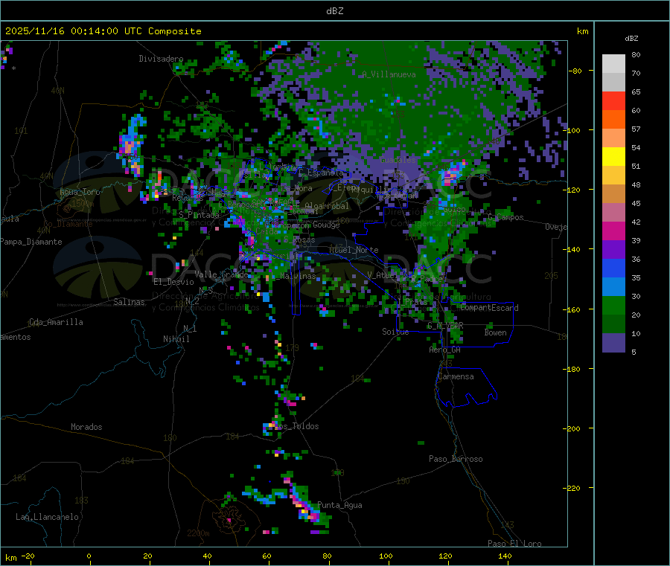Click the Nihuil location label
The width and height of the screenshot is (670, 566).
176,339
